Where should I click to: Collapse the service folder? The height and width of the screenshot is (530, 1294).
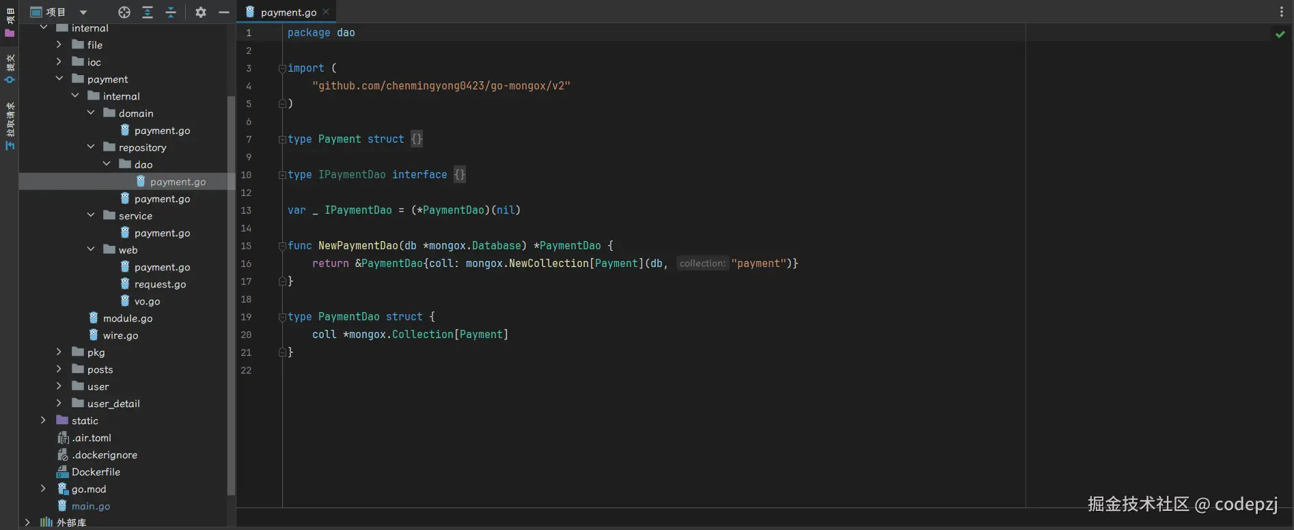(x=91, y=215)
